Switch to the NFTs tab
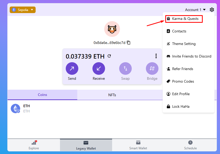The image size is (220, 154). tap(112, 95)
